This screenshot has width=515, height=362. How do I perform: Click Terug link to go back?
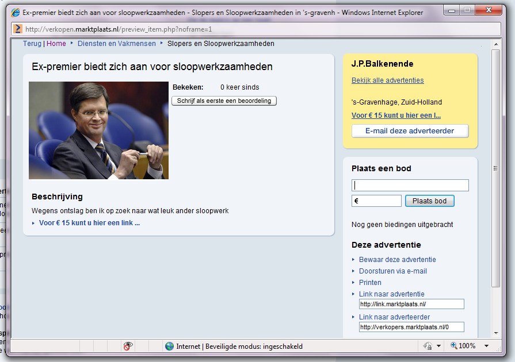[x=32, y=44]
